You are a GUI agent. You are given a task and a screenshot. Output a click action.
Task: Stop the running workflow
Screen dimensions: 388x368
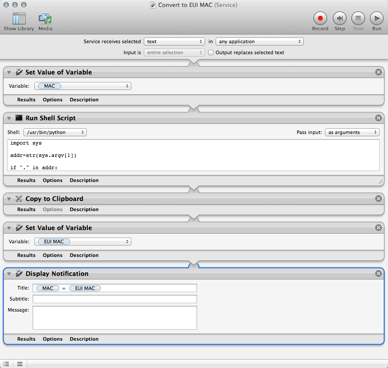358,22
